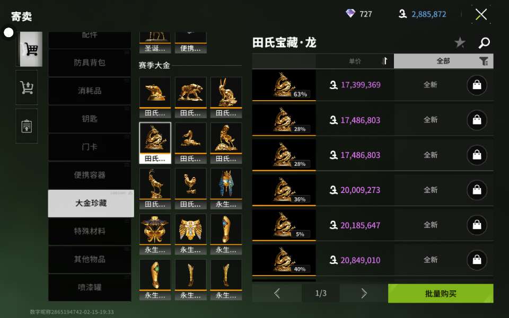The width and height of the screenshot is (509, 318).
Task: Open the 特殊材料 category
Action: click(x=90, y=232)
